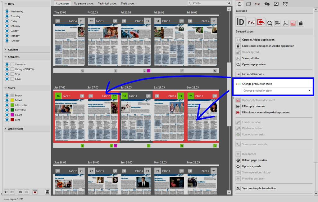Toggle the Thursday day filter
Viewport: 318px width, 202px height.
(x=7, y=16)
